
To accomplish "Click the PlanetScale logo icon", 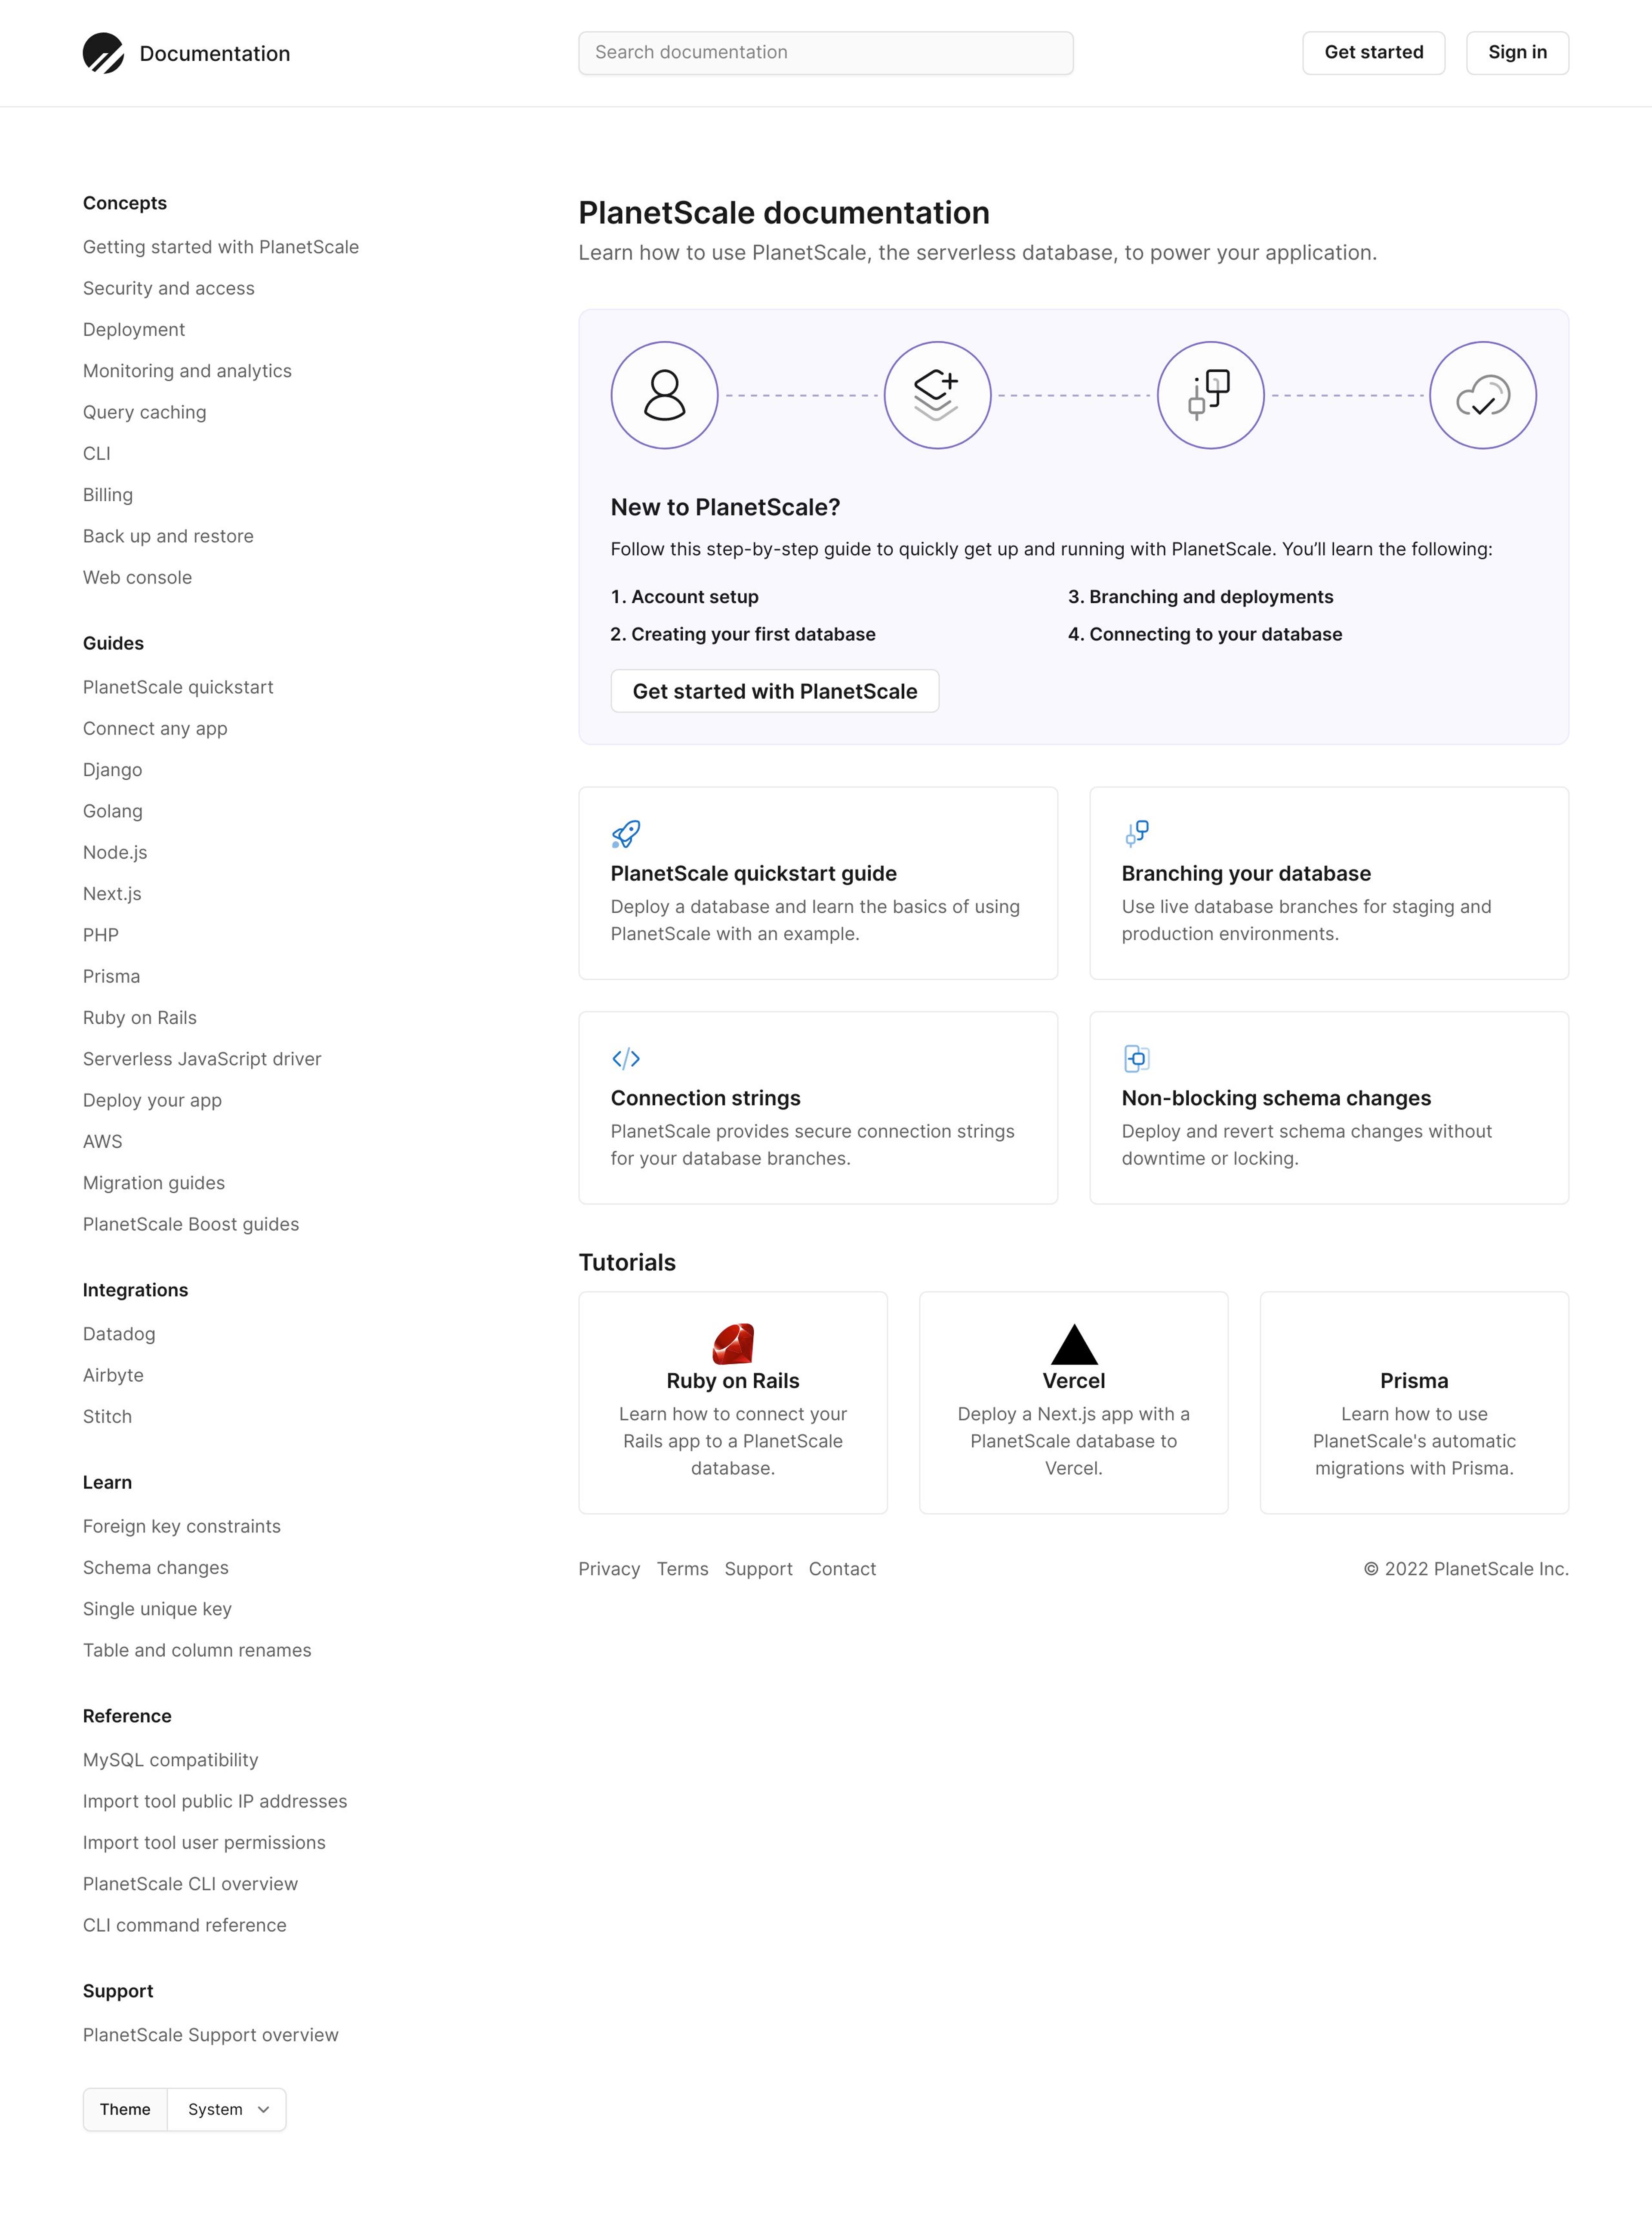I will click(x=103, y=53).
